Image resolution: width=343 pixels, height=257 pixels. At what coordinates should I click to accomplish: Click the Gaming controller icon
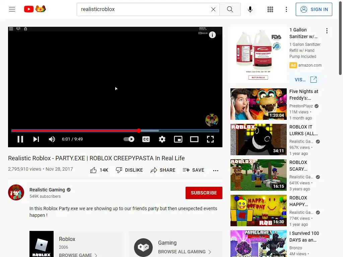click(143, 247)
